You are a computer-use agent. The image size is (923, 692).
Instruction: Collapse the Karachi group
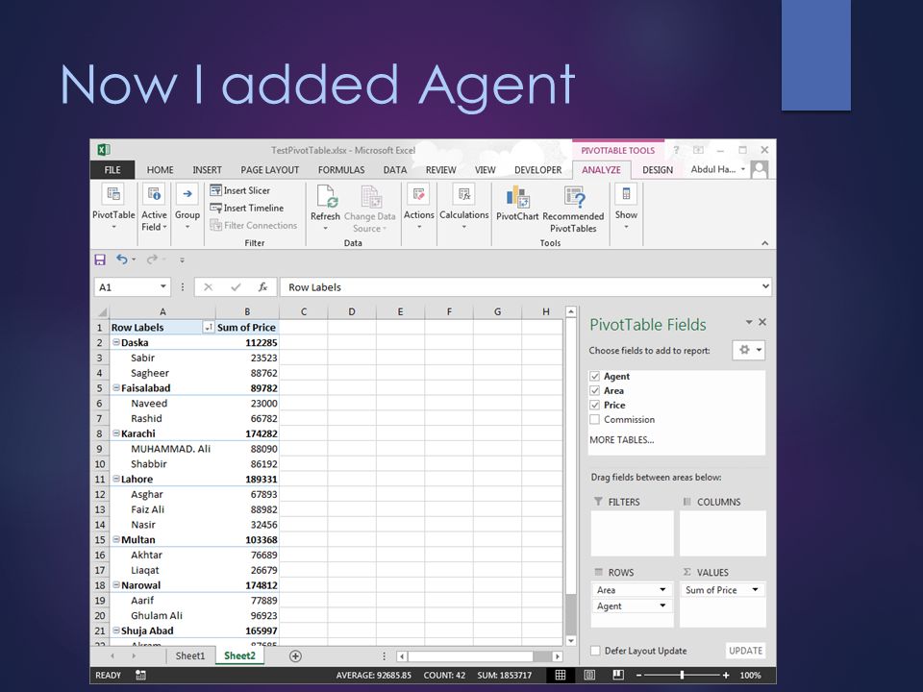(x=116, y=433)
